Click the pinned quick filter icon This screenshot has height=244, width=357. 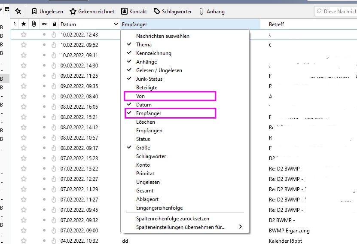(18, 12)
